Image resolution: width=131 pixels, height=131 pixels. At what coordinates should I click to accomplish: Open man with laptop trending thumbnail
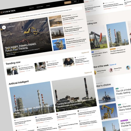click(x=12, y=71)
